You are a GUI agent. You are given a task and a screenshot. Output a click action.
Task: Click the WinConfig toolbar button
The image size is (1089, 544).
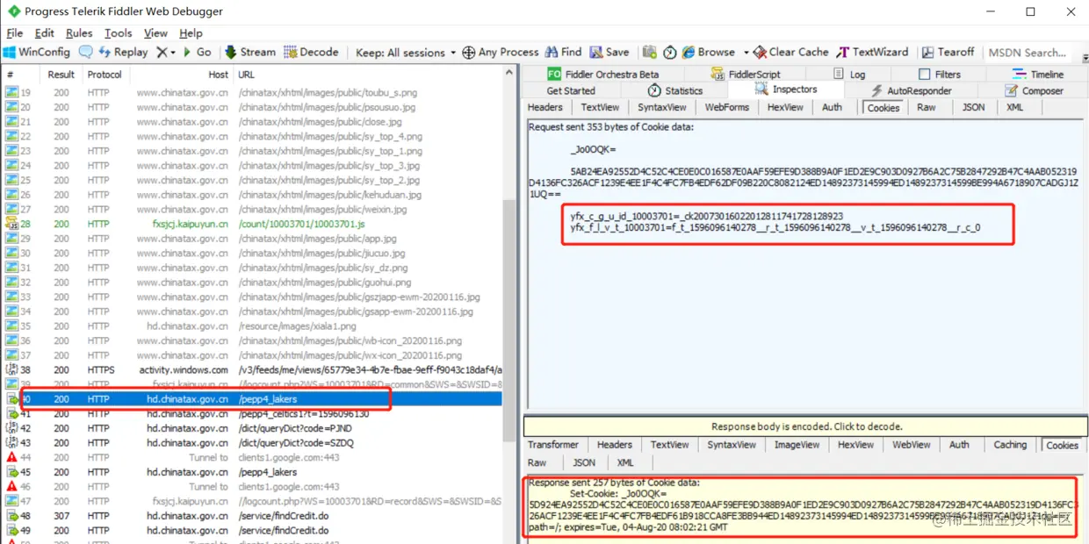[37, 53]
